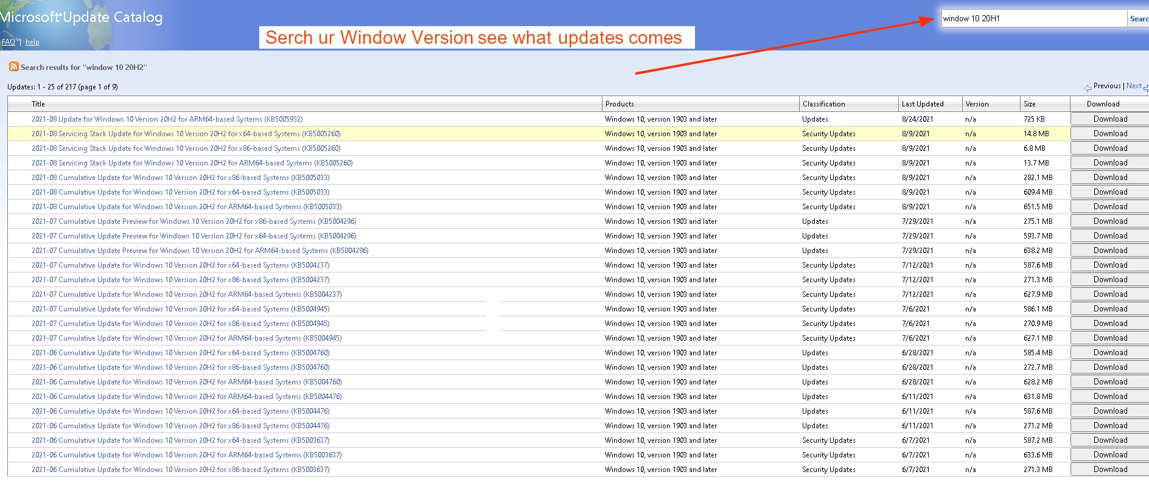1149x483 pixels.
Task: Open Cumulative Update Preview ARM64 KB5004296
Action: [x=200, y=251]
